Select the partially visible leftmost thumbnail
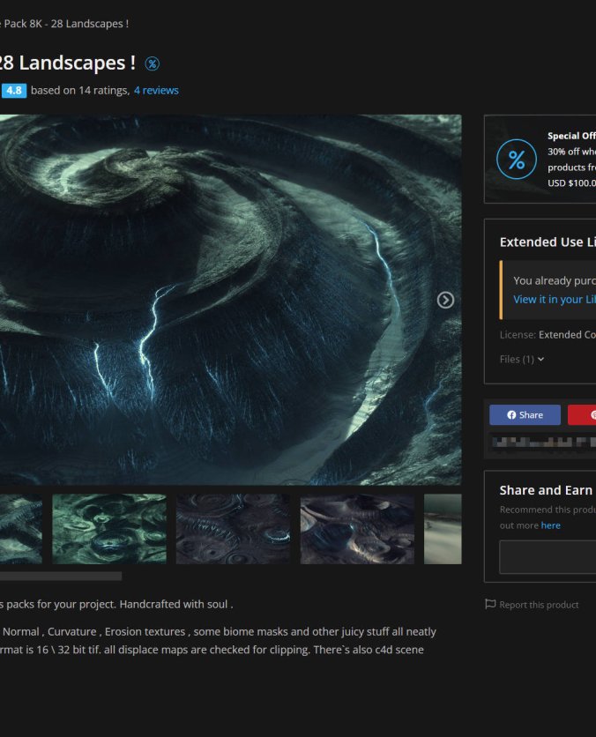 pos(20,529)
